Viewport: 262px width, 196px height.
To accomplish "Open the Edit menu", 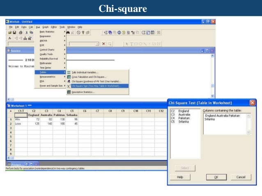I will (17, 27).
